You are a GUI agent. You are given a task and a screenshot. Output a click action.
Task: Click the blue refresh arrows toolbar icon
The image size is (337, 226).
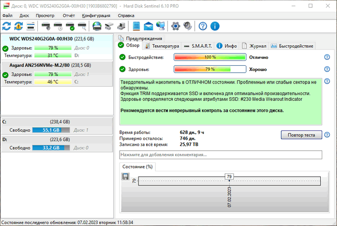(x=7, y=26)
